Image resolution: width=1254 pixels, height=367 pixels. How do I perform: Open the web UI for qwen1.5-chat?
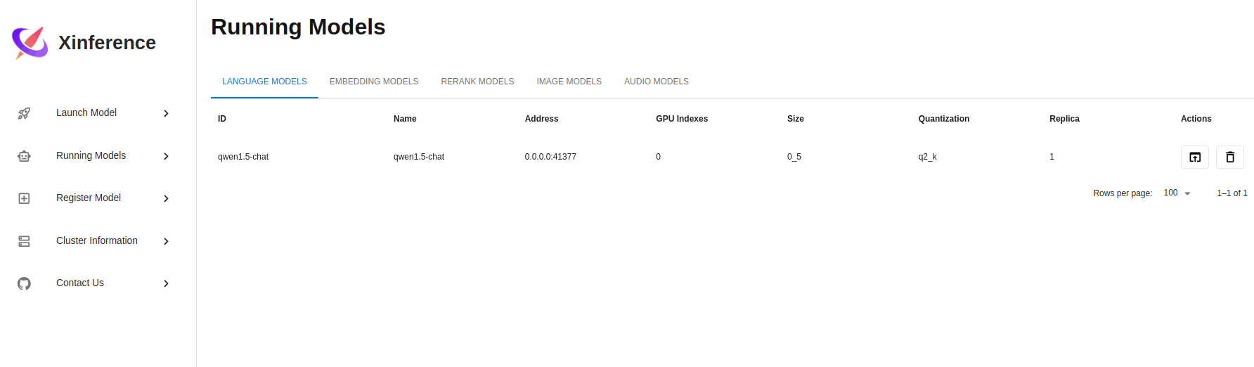[x=1195, y=157]
